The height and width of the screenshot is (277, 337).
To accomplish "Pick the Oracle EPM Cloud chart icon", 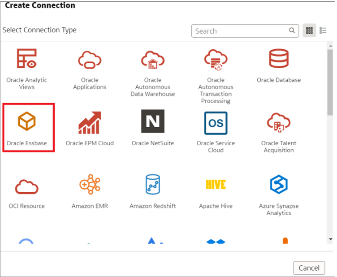I will pos(90,122).
